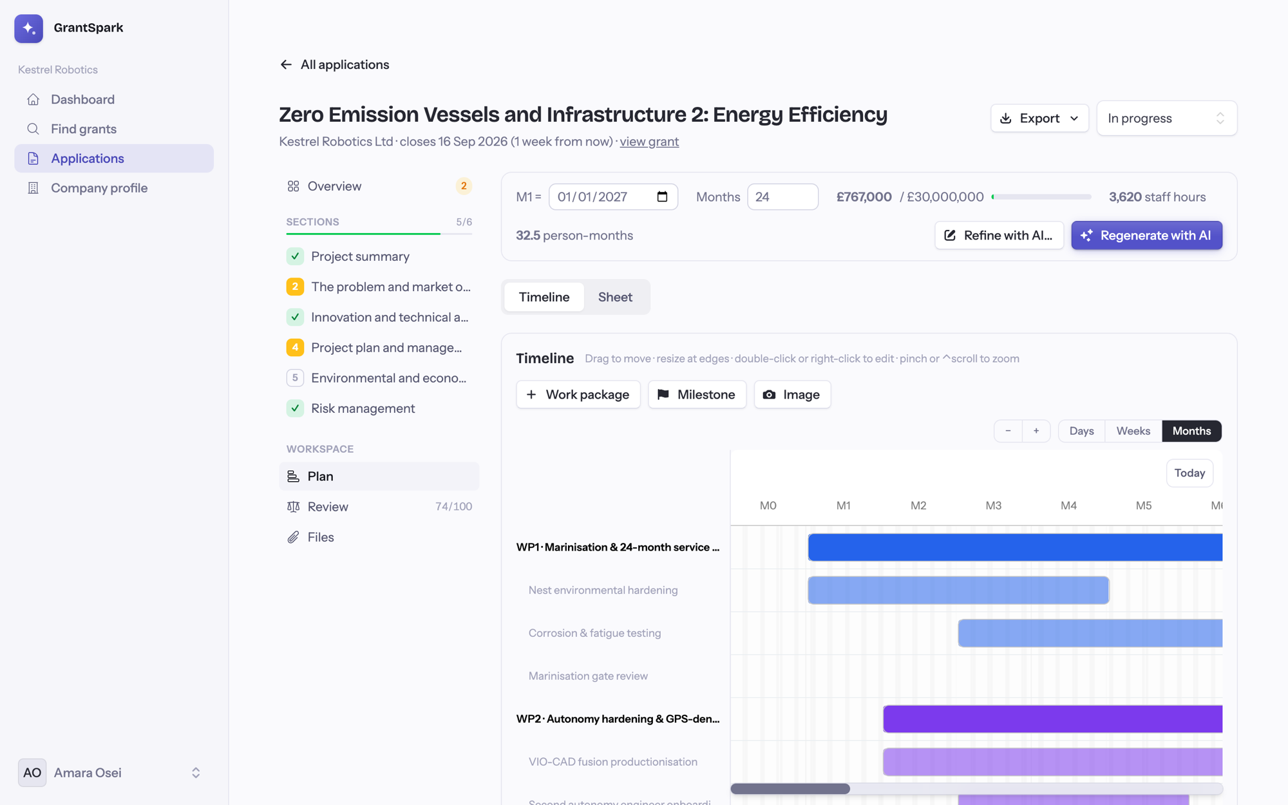Select Nest environmental hardening task bar
This screenshot has height=805, width=1288.
pyautogui.click(x=958, y=591)
